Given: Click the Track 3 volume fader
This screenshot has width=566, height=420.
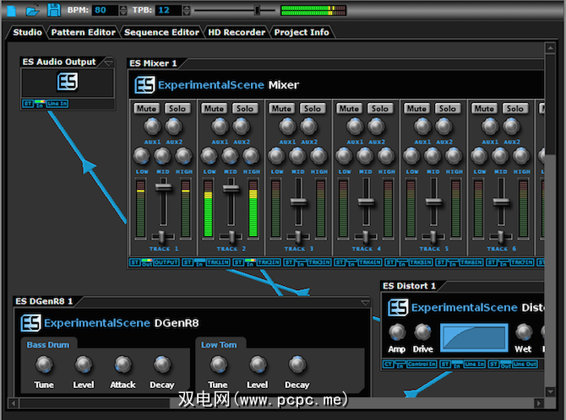Looking at the screenshot, I should tap(297, 202).
